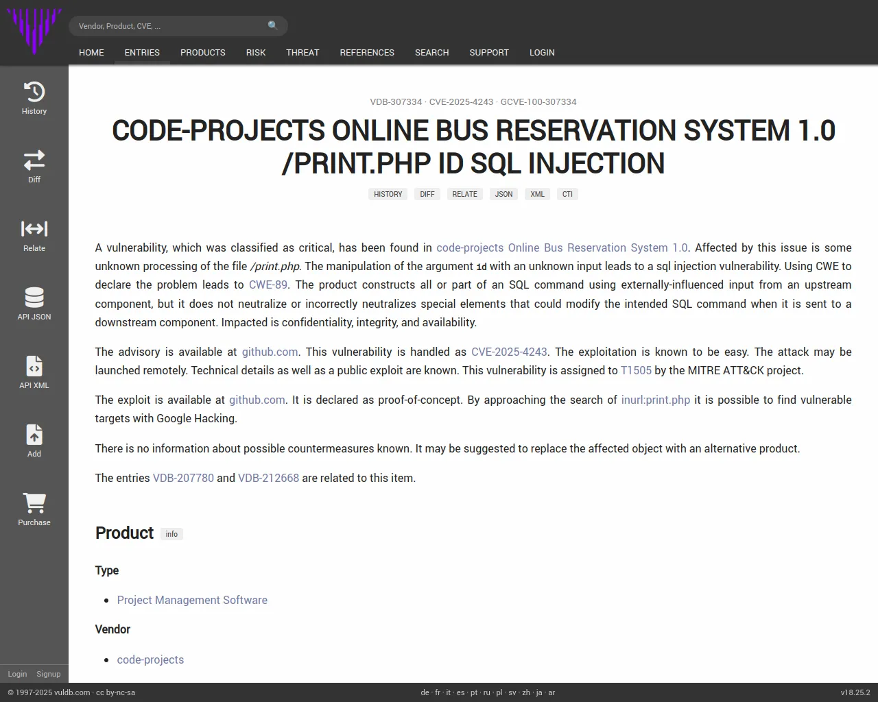The width and height of the screenshot is (878, 702).
Task: Switch language to de
Action: pyautogui.click(x=425, y=692)
